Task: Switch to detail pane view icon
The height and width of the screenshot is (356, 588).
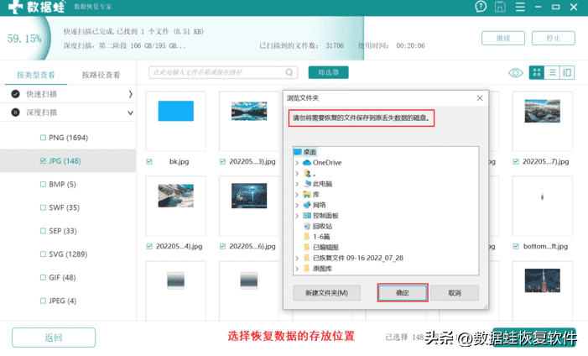Action: click(567, 72)
